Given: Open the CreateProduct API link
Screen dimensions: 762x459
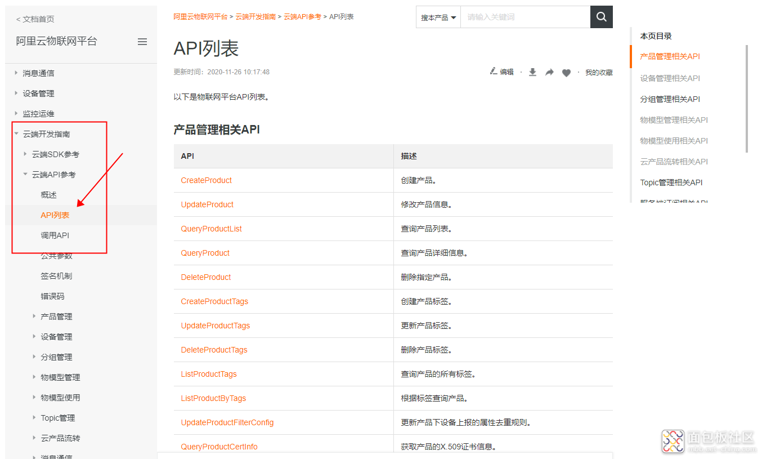Looking at the screenshot, I should coord(207,180).
